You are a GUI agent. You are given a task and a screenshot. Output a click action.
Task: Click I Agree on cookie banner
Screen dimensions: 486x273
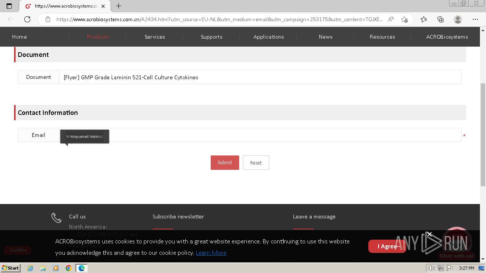click(x=387, y=246)
